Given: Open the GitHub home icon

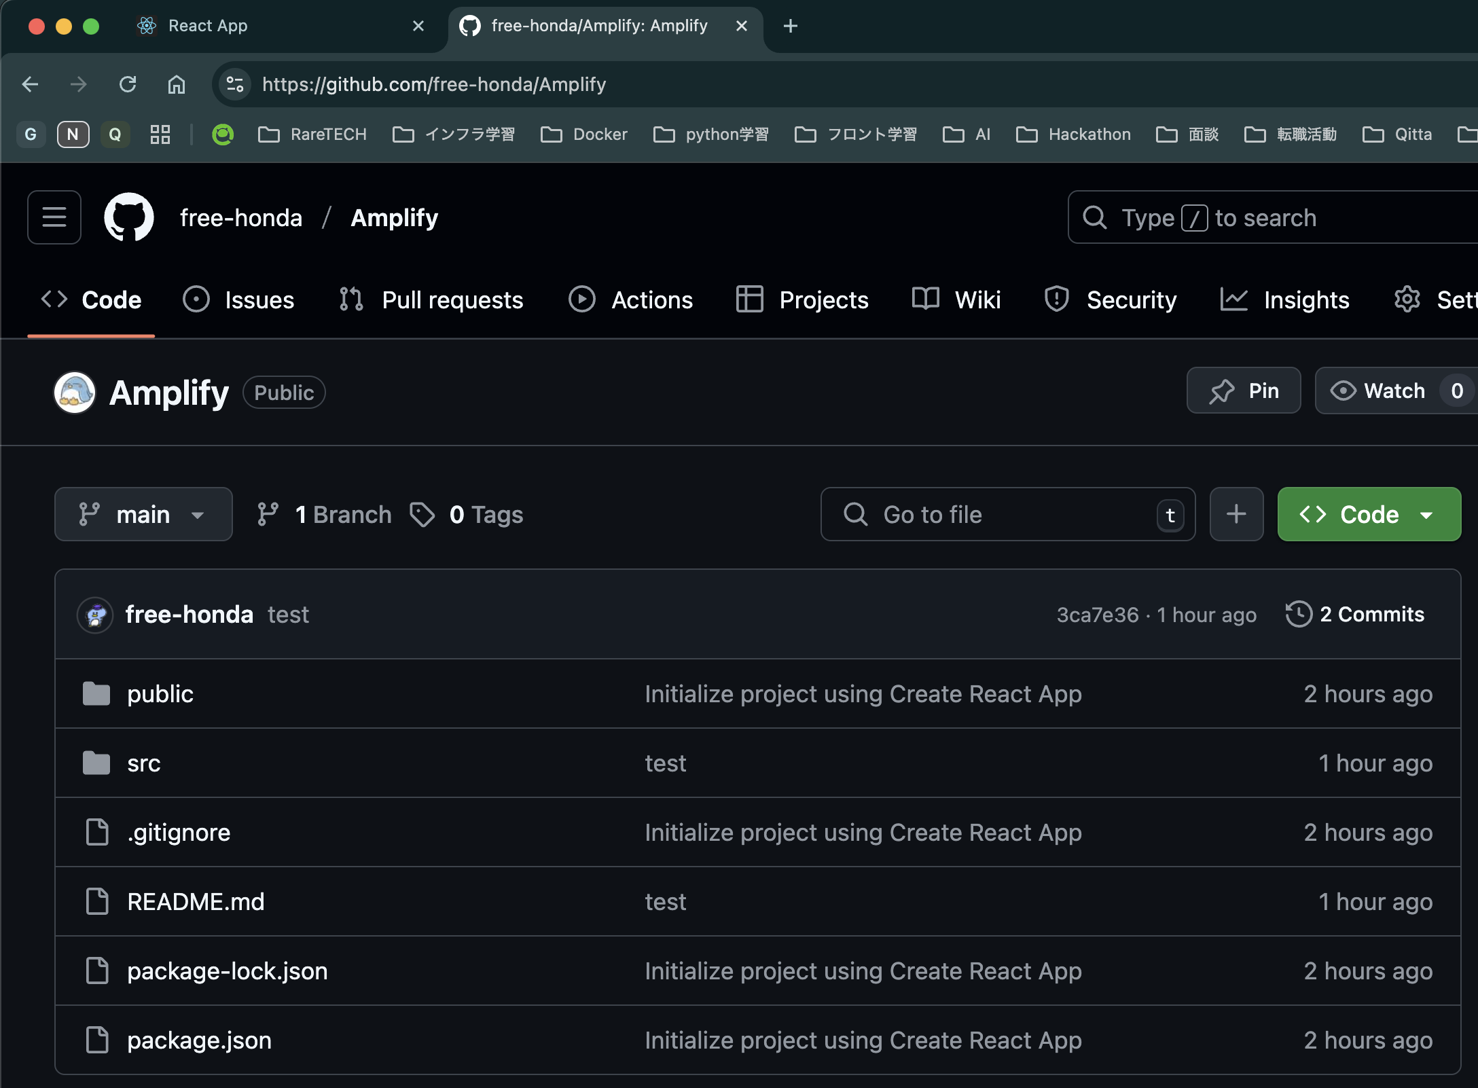Looking at the screenshot, I should click(128, 217).
